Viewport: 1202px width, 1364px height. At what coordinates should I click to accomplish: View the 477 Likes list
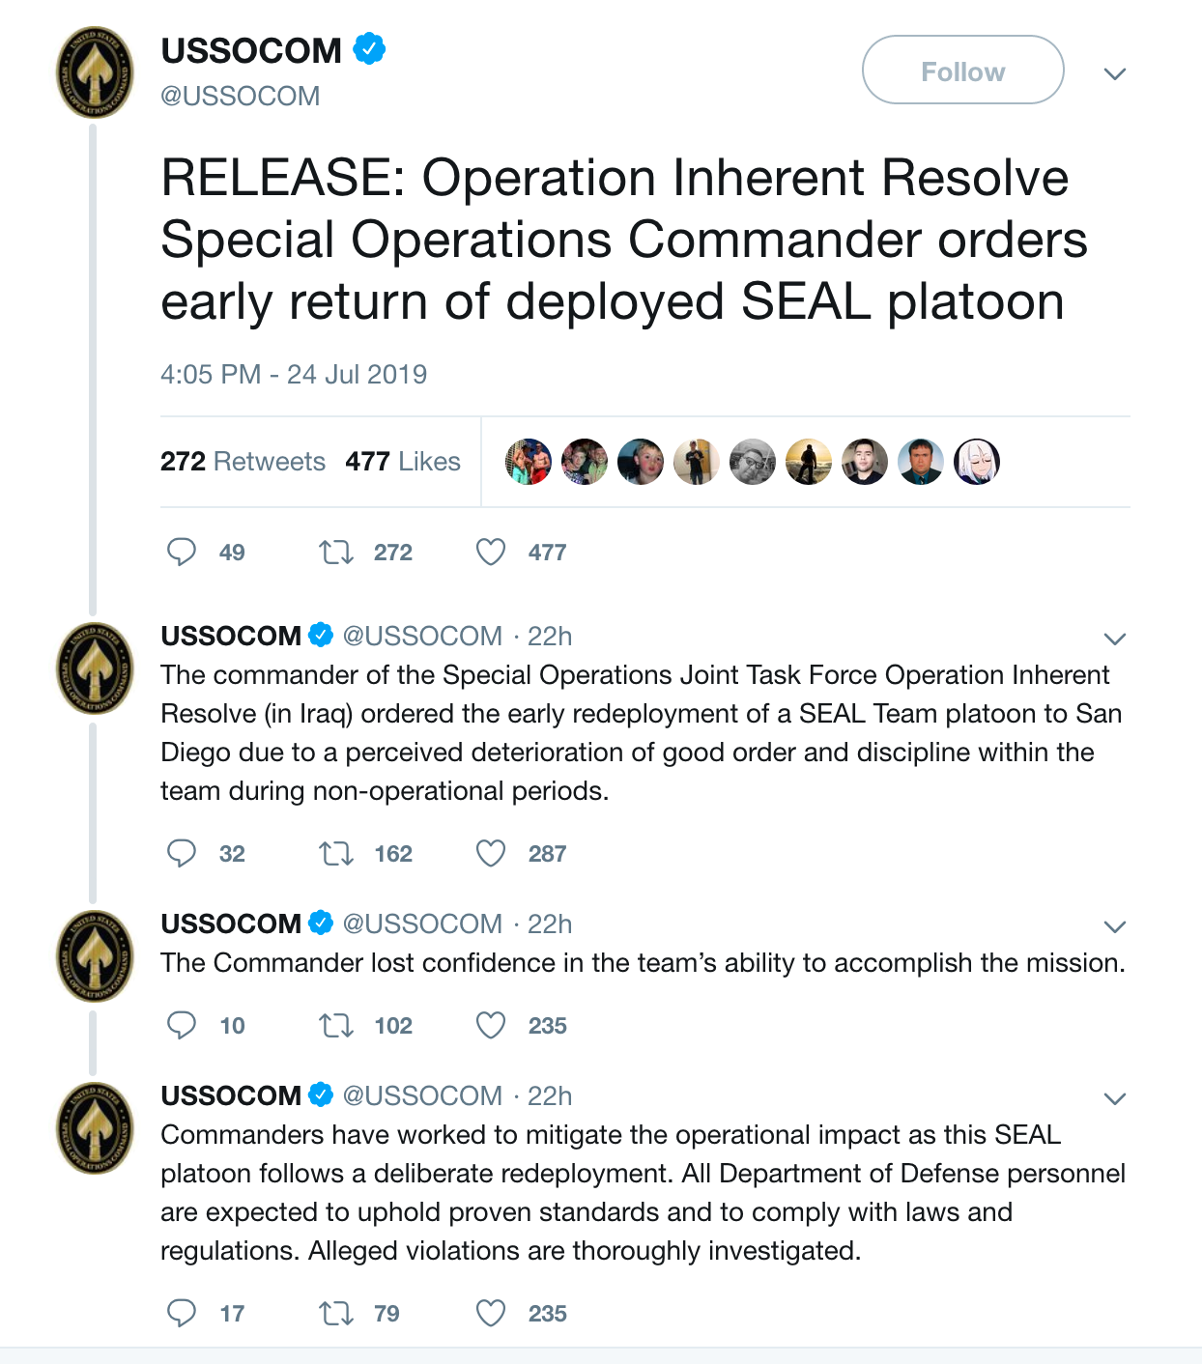tap(403, 462)
